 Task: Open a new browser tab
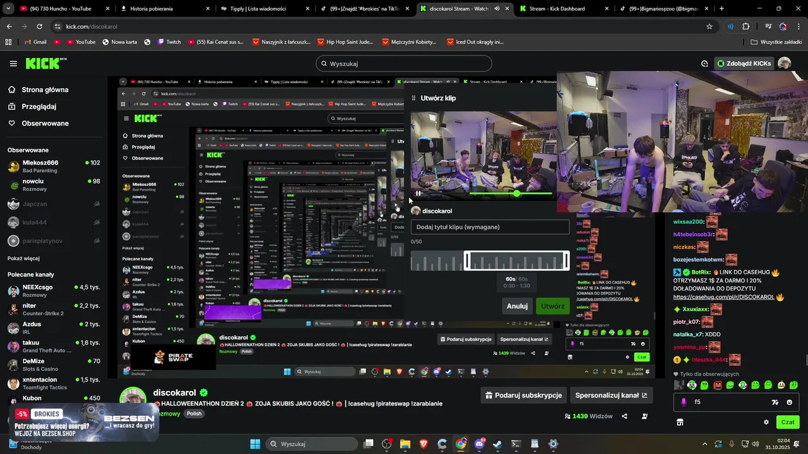[x=722, y=9]
